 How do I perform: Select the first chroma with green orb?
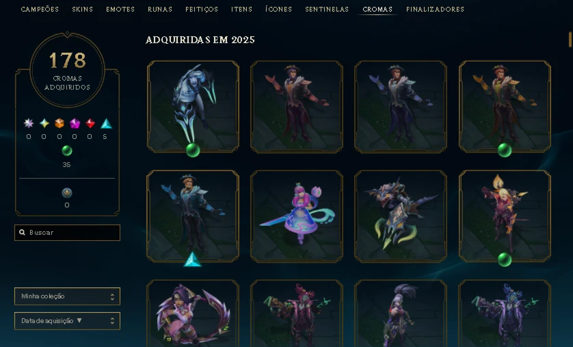point(193,106)
